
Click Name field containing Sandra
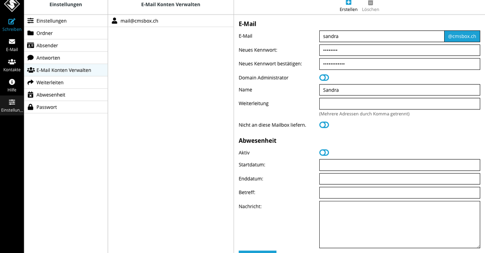click(400, 90)
